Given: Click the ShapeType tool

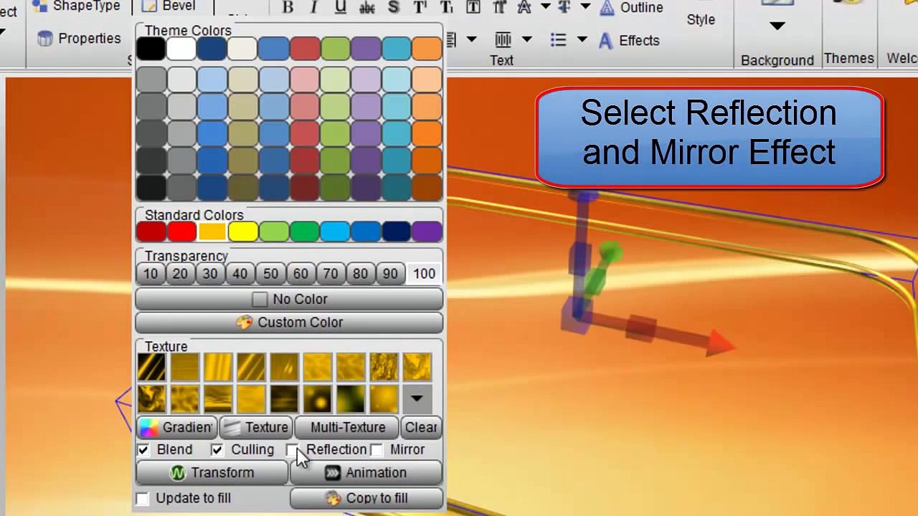Looking at the screenshot, I should pos(76,6).
